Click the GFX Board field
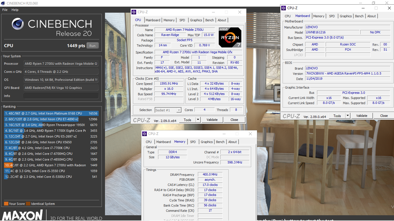This screenshot has height=221, width=394. click(x=61, y=88)
